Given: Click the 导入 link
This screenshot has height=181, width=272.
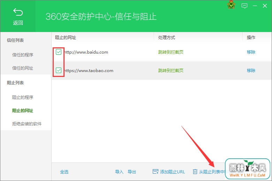Looking at the screenshot, I should tap(119, 172).
